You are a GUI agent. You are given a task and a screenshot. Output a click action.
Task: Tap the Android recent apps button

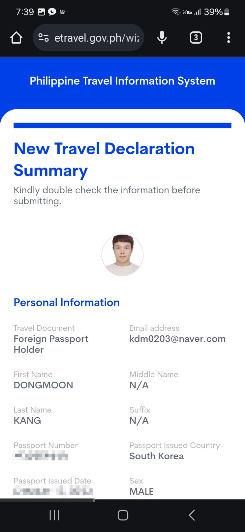pyautogui.click(x=54, y=515)
